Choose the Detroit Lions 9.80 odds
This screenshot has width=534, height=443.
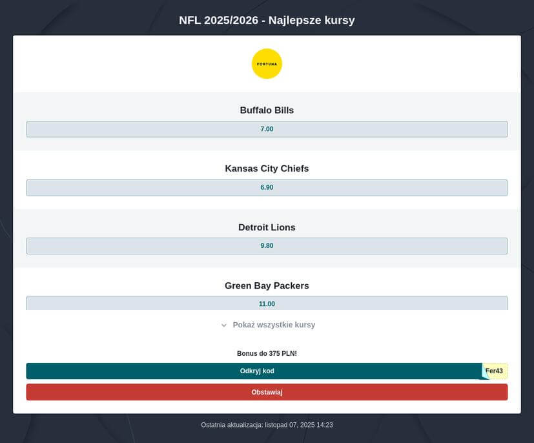tap(267, 246)
